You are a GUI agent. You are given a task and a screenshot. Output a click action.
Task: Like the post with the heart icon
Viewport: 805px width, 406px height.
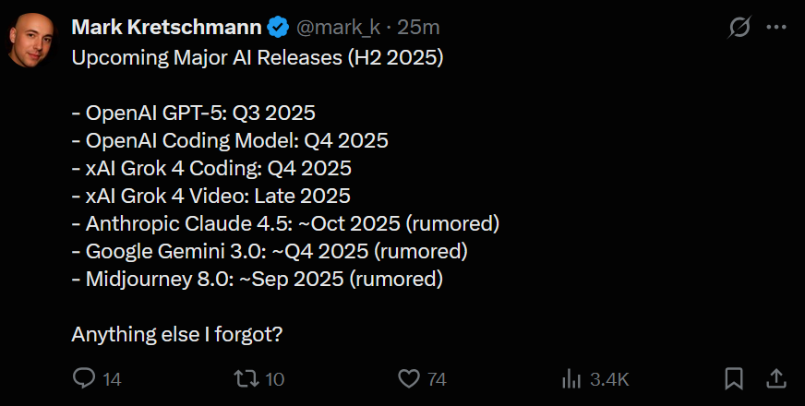[x=409, y=378]
